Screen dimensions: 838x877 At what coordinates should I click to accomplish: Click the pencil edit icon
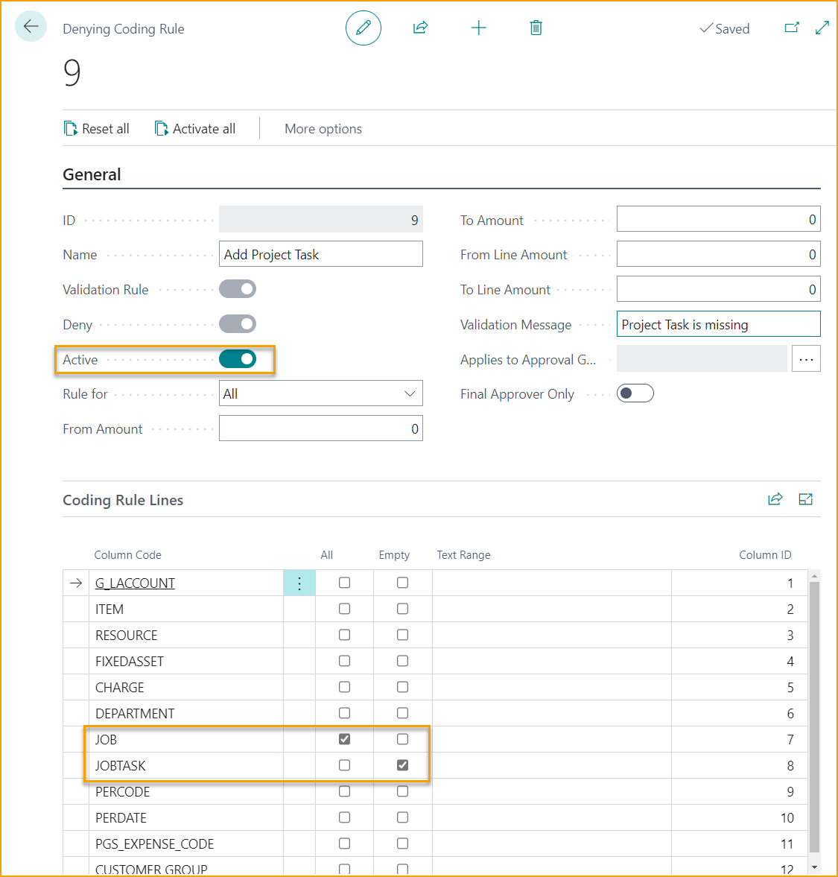click(x=364, y=28)
